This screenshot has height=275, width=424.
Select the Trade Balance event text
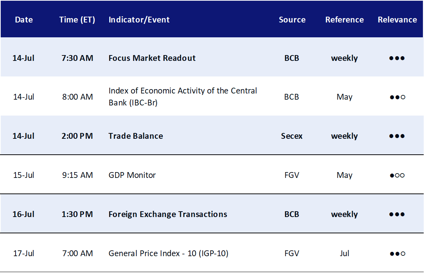(136, 136)
